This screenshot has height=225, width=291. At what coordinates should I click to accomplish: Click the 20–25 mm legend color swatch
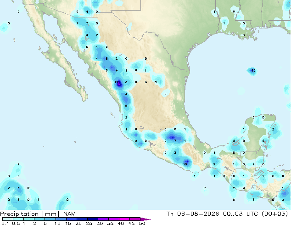coord(82,219)
